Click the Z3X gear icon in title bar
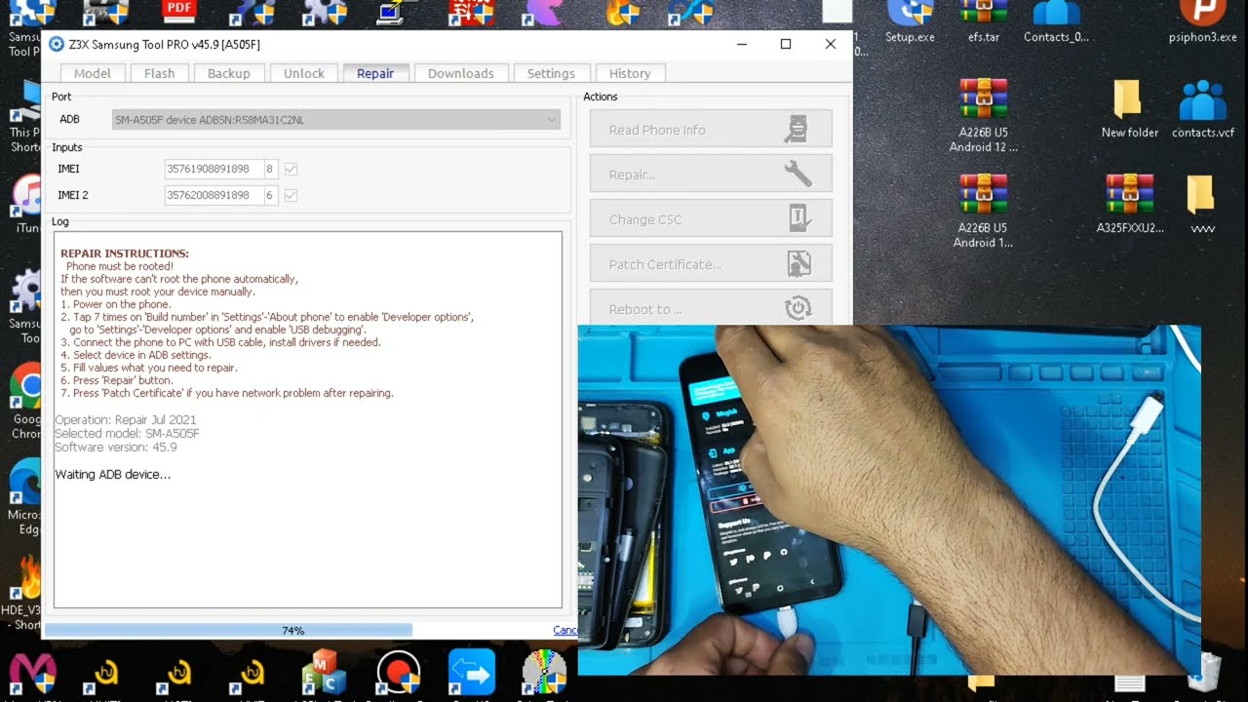This screenshot has height=702, width=1248. (56, 44)
